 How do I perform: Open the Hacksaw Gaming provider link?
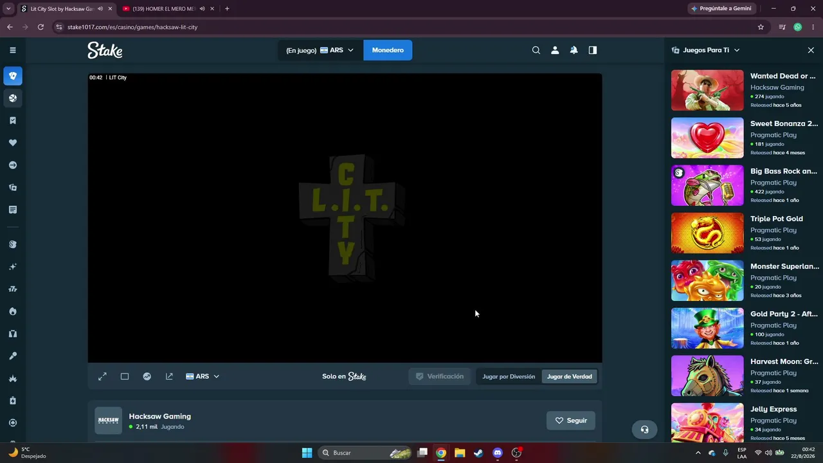pyautogui.click(x=160, y=416)
